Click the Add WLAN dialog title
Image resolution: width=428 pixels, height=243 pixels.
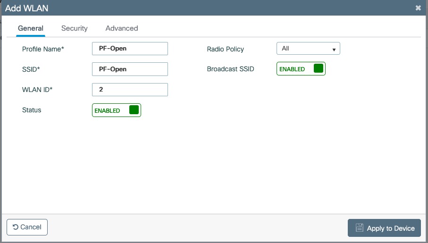tap(26, 8)
